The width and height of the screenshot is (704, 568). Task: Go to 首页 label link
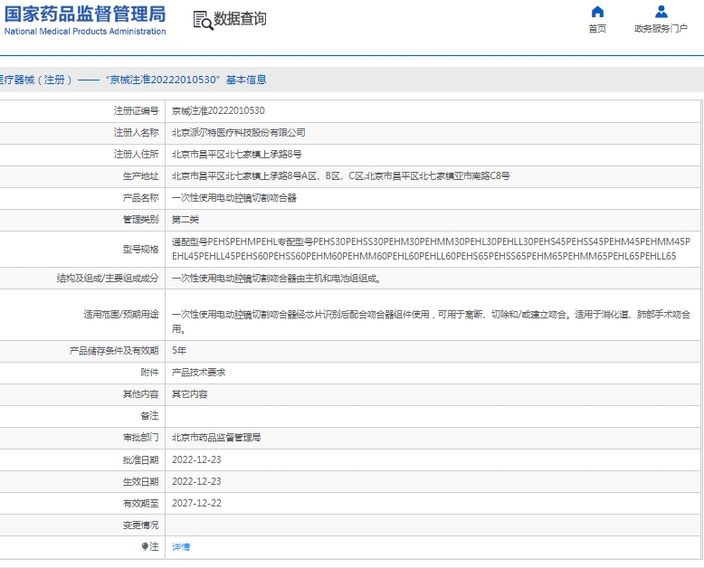(597, 29)
